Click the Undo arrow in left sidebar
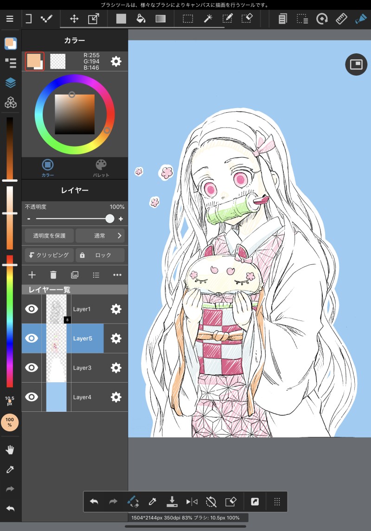Image resolution: width=371 pixels, height=531 pixels. [x=10, y=509]
